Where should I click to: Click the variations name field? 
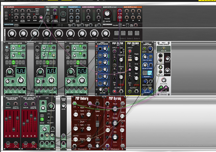click(38, 25)
